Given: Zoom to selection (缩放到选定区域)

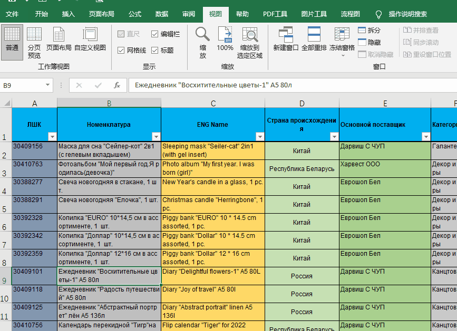Looking at the screenshot, I should click(x=249, y=42).
